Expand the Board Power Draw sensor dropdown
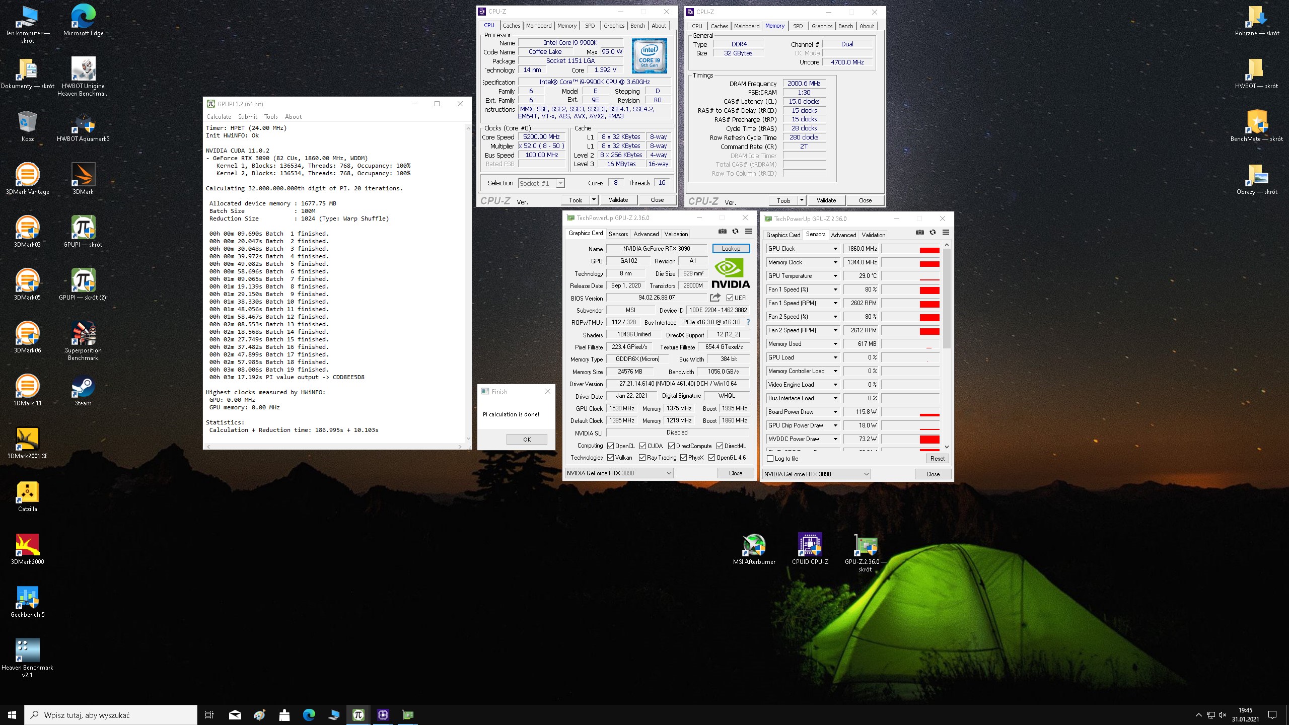This screenshot has width=1289, height=725. [x=835, y=412]
